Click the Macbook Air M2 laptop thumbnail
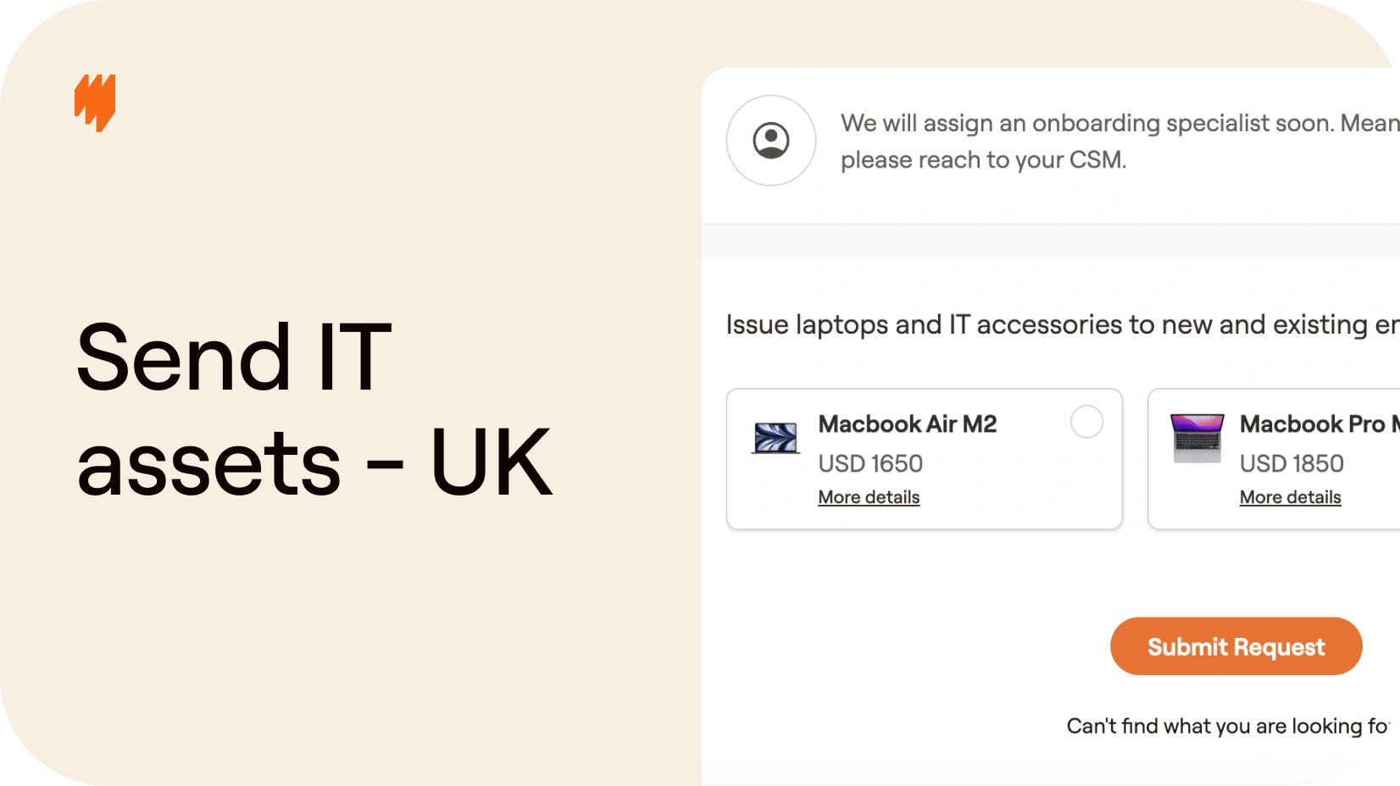Viewport: 1400px width, 786px height. 775,438
